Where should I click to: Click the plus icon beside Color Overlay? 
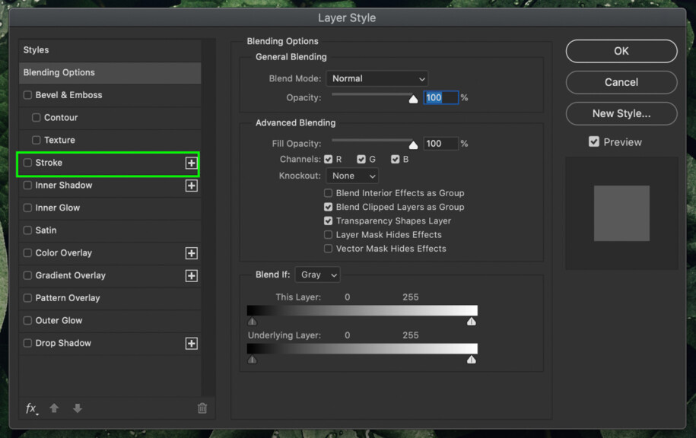[x=192, y=253]
